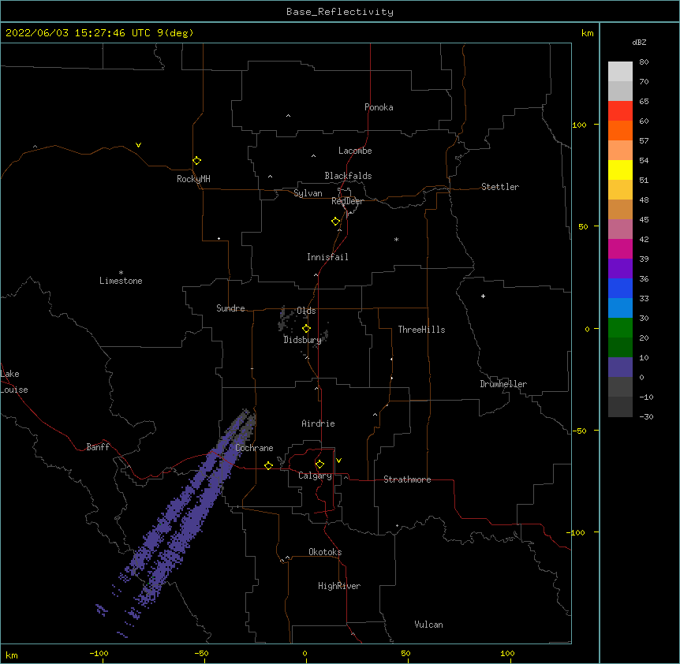
Task: Click the Lake Louise label
Action: pyautogui.click(x=14, y=382)
